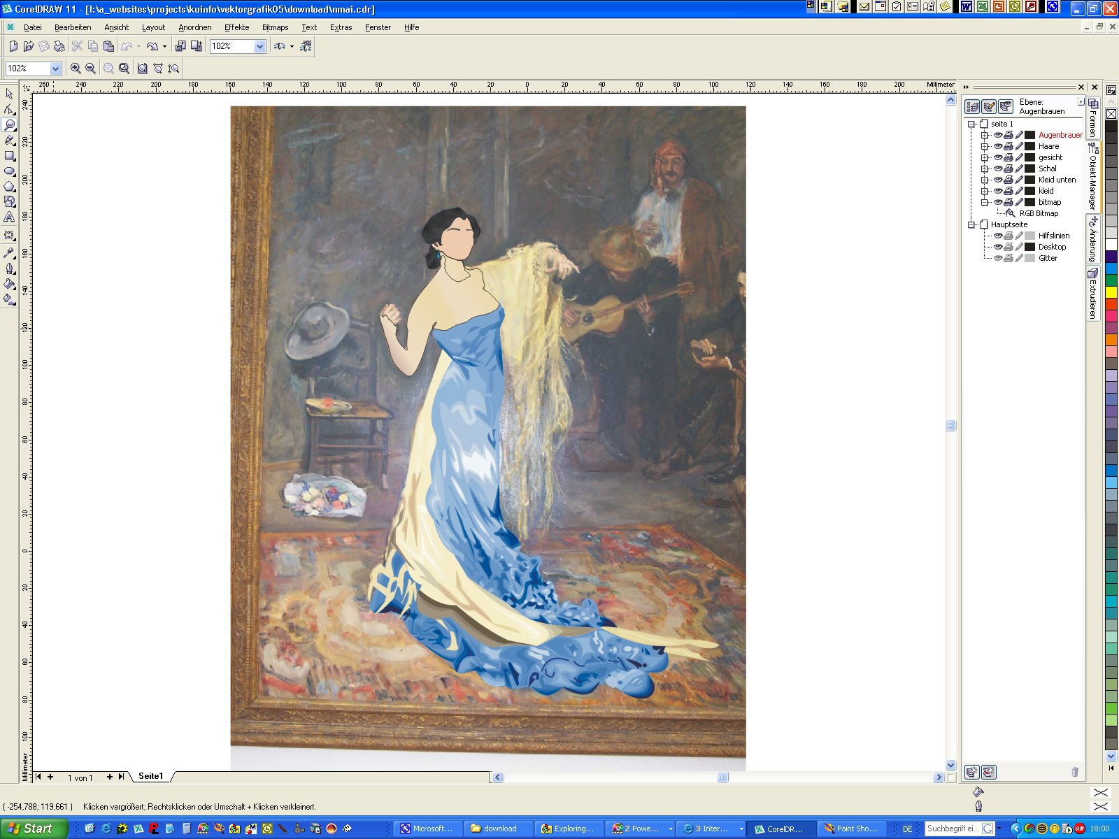Hide the Augenbrauen layer via eye icon
The height and width of the screenshot is (839, 1119).
(x=998, y=135)
